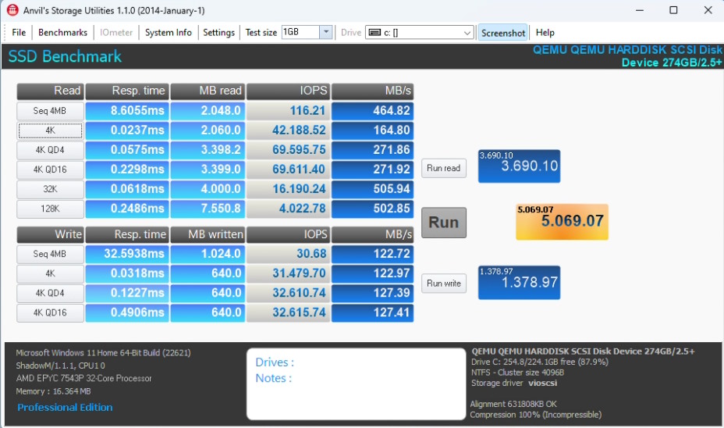Click the Storage driver vioscsi text
The width and height of the screenshot is (724, 428).
pyautogui.click(x=514, y=383)
